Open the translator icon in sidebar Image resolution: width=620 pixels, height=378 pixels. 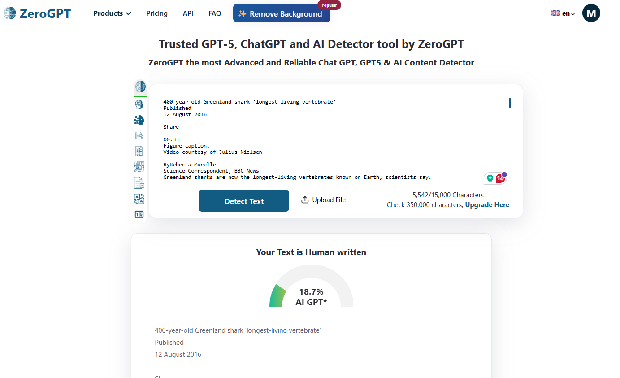(x=139, y=199)
